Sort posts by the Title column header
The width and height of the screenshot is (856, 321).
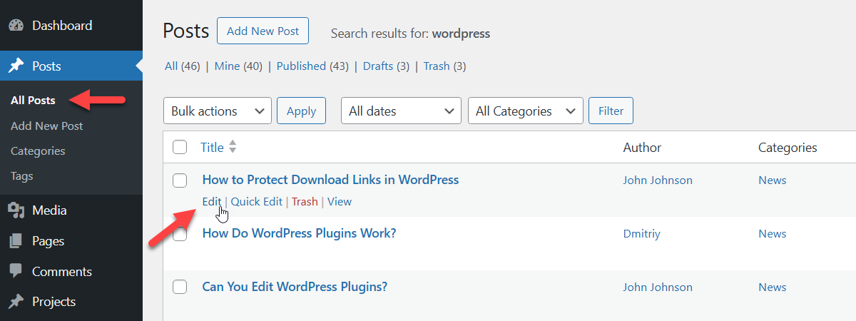point(212,148)
